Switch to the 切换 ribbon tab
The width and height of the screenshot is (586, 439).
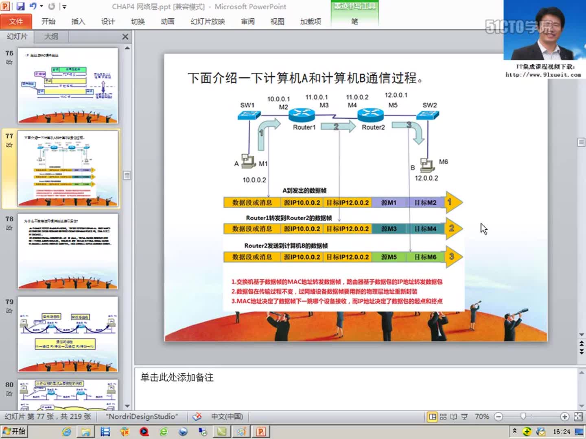pos(138,22)
